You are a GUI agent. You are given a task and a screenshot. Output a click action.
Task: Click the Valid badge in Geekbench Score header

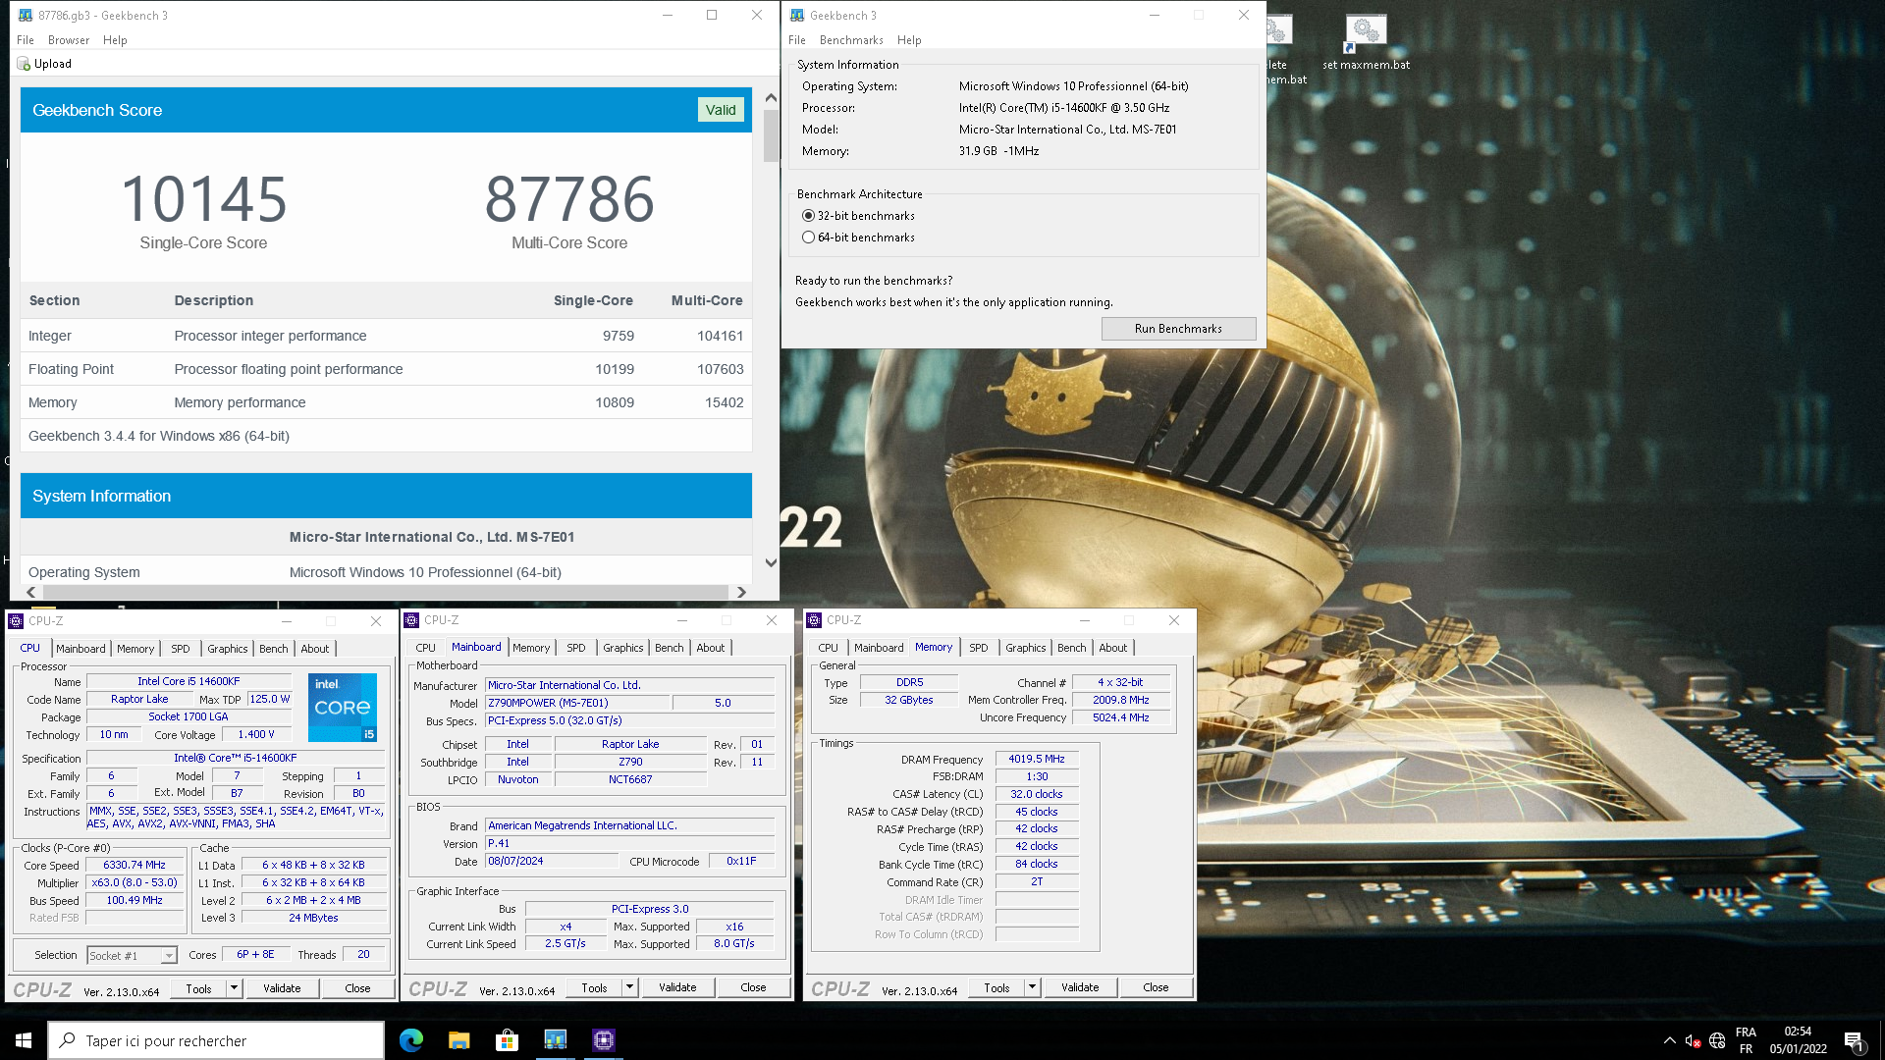click(721, 110)
